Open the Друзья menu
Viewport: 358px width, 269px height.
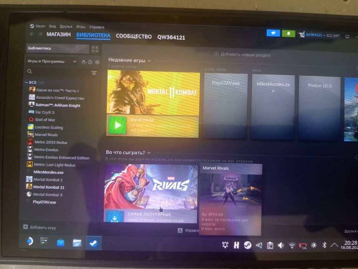pyautogui.click(x=66, y=27)
